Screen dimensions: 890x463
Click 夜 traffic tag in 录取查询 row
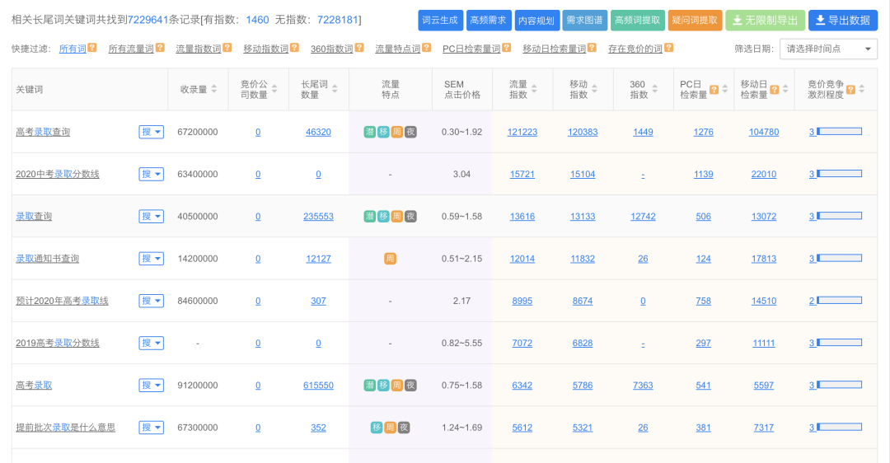410,216
